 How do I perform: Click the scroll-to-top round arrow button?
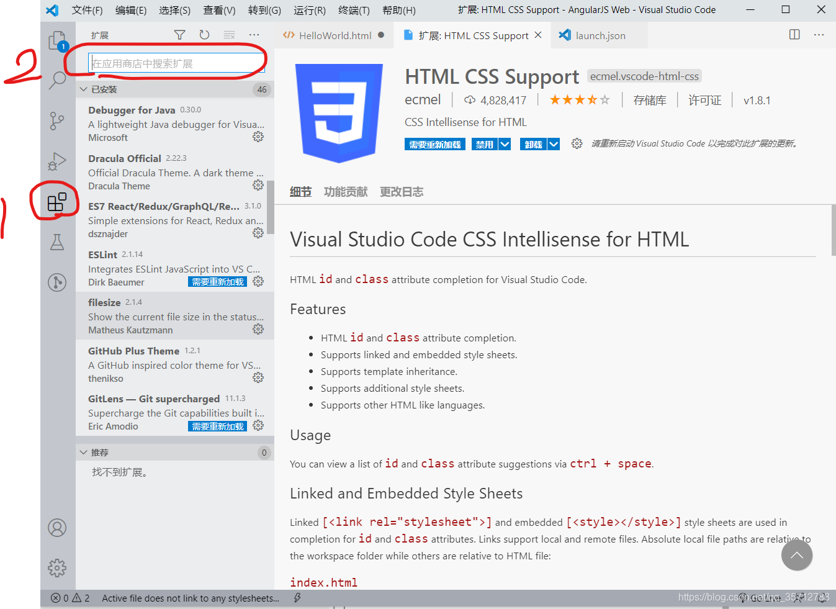(x=797, y=555)
